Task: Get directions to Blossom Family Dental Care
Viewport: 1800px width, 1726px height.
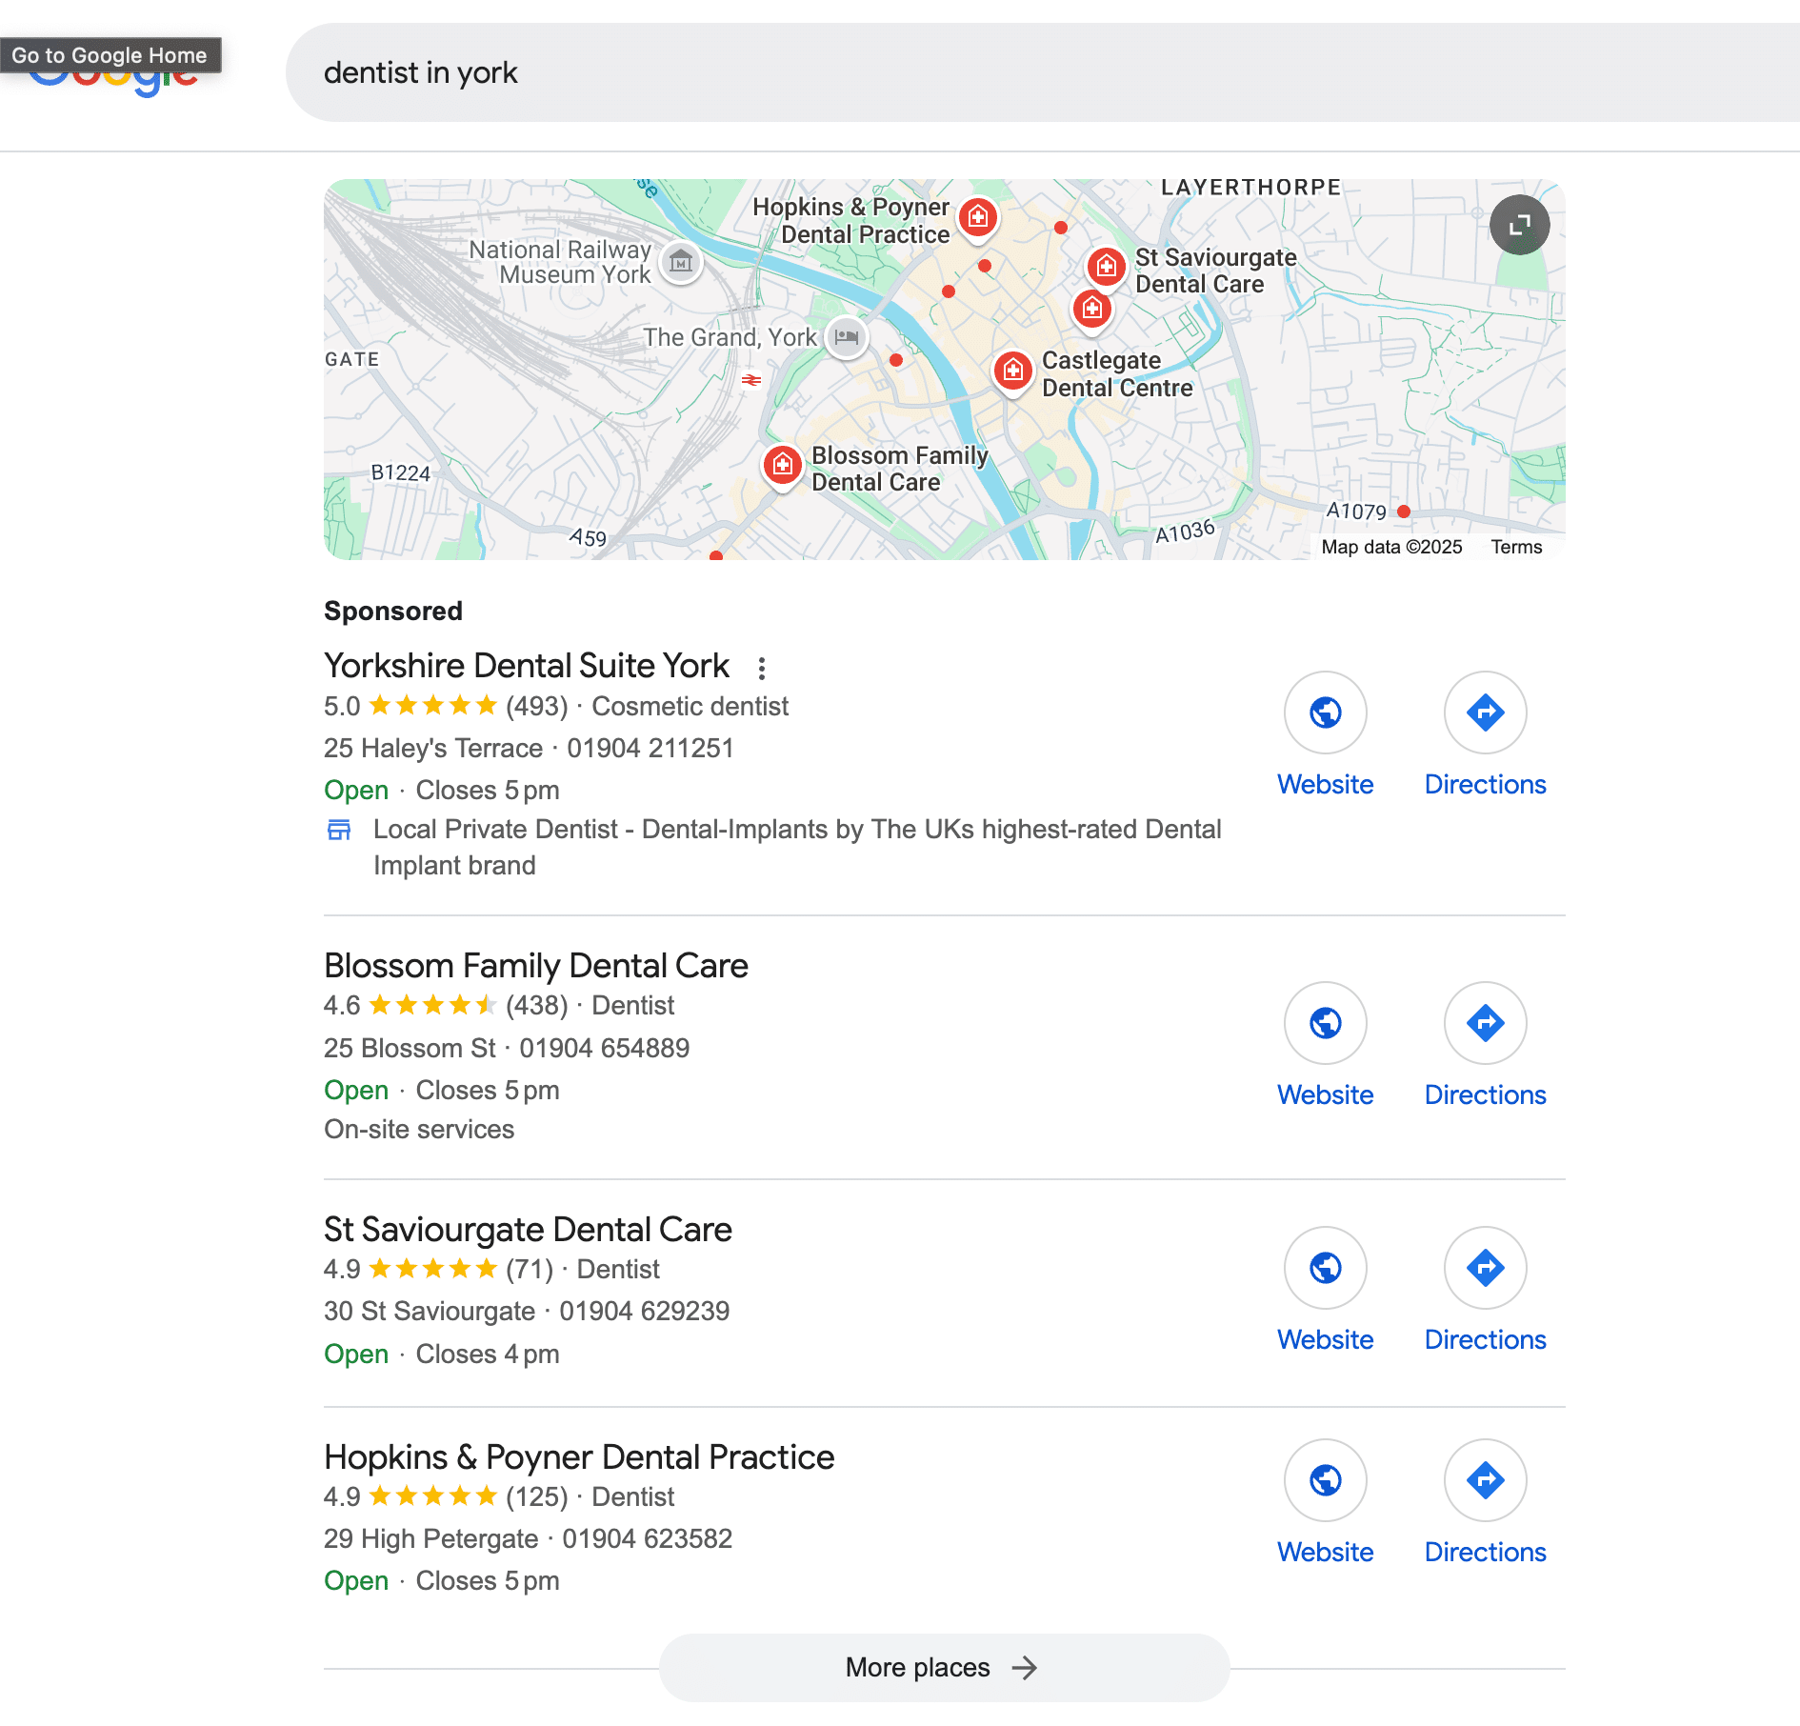Action: coord(1485,1022)
